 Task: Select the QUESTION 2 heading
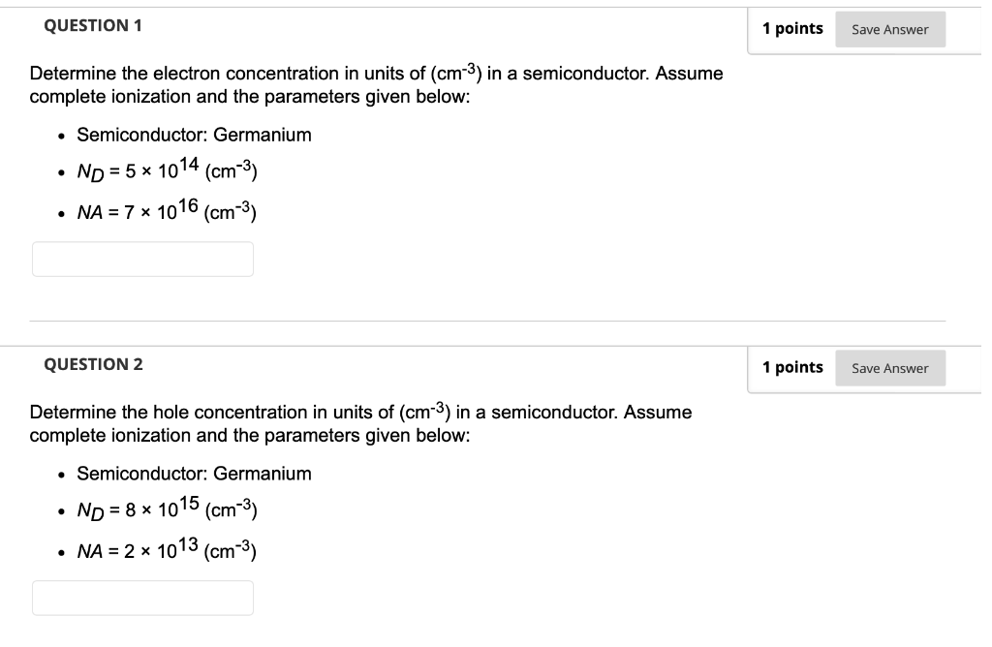(x=92, y=365)
